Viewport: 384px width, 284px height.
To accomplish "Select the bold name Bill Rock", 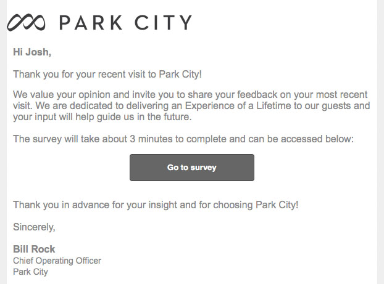I will [34, 249].
